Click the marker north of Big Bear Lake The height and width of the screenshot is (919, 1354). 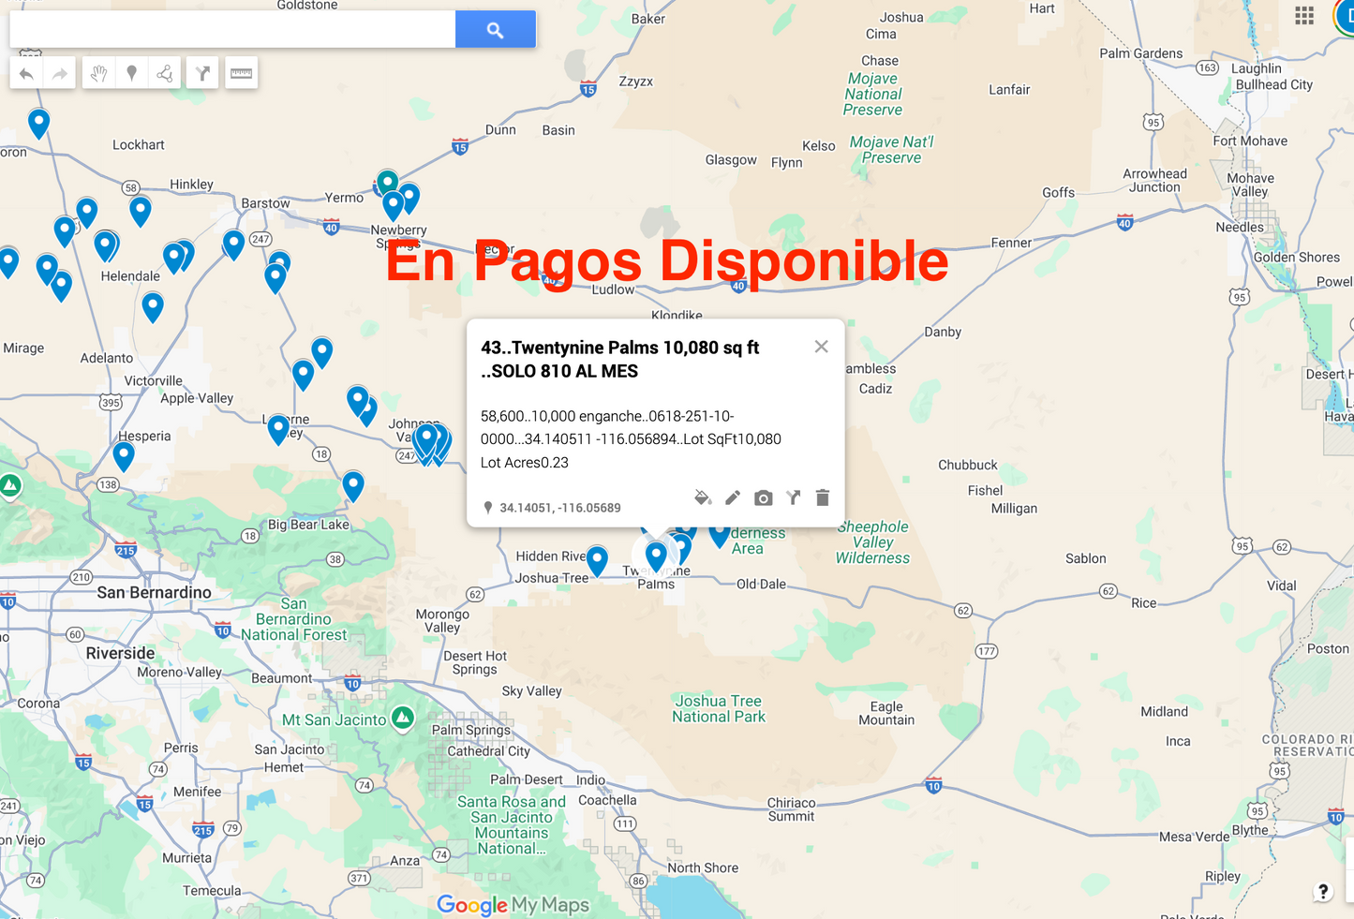pyautogui.click(x=353, y=484)
